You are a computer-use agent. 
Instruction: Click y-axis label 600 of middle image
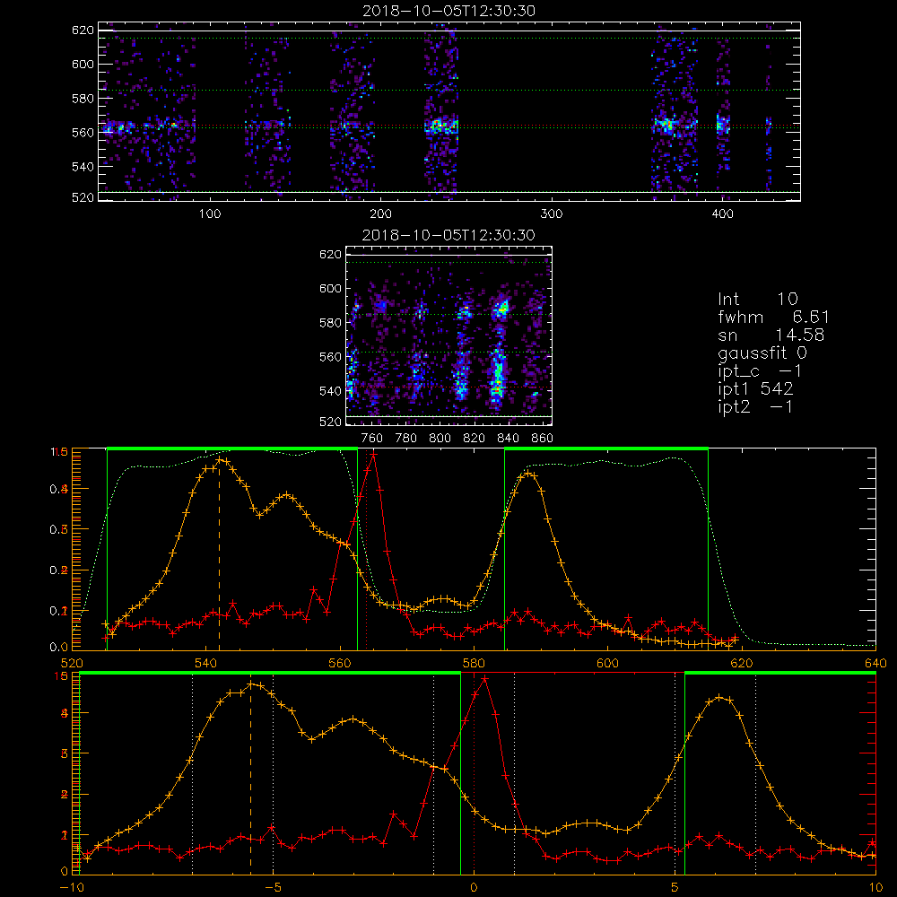click(330, 288)
